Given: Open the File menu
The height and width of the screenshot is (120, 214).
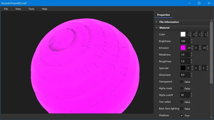Looking at the screenshot, I should 6,9.
